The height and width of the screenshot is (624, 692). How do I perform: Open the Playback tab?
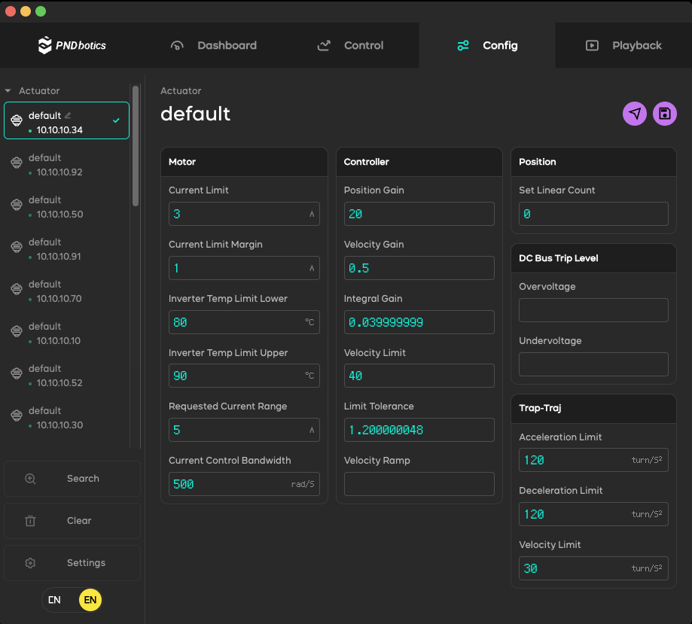click(623, 45)
